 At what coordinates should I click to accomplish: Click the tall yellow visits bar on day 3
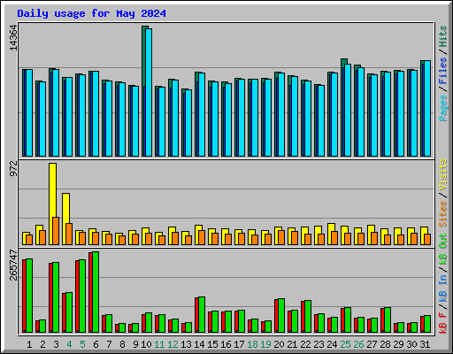(x=52, y=204)
